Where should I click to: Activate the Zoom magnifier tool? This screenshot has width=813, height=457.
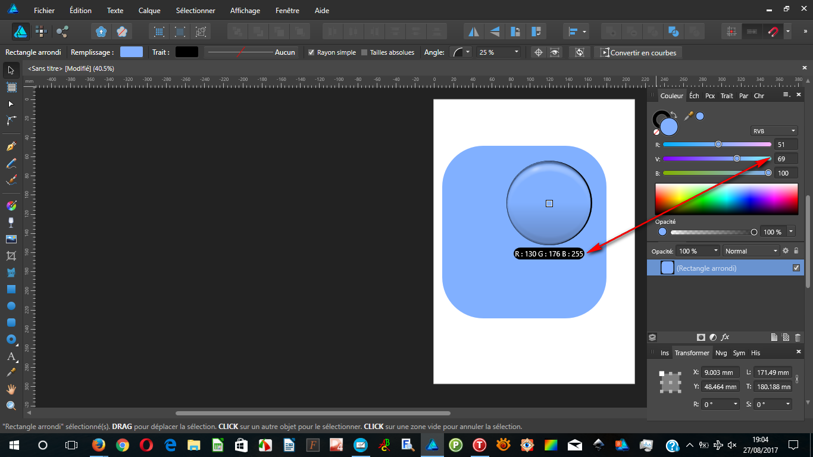pyautogui.click(x=11, y=406)
